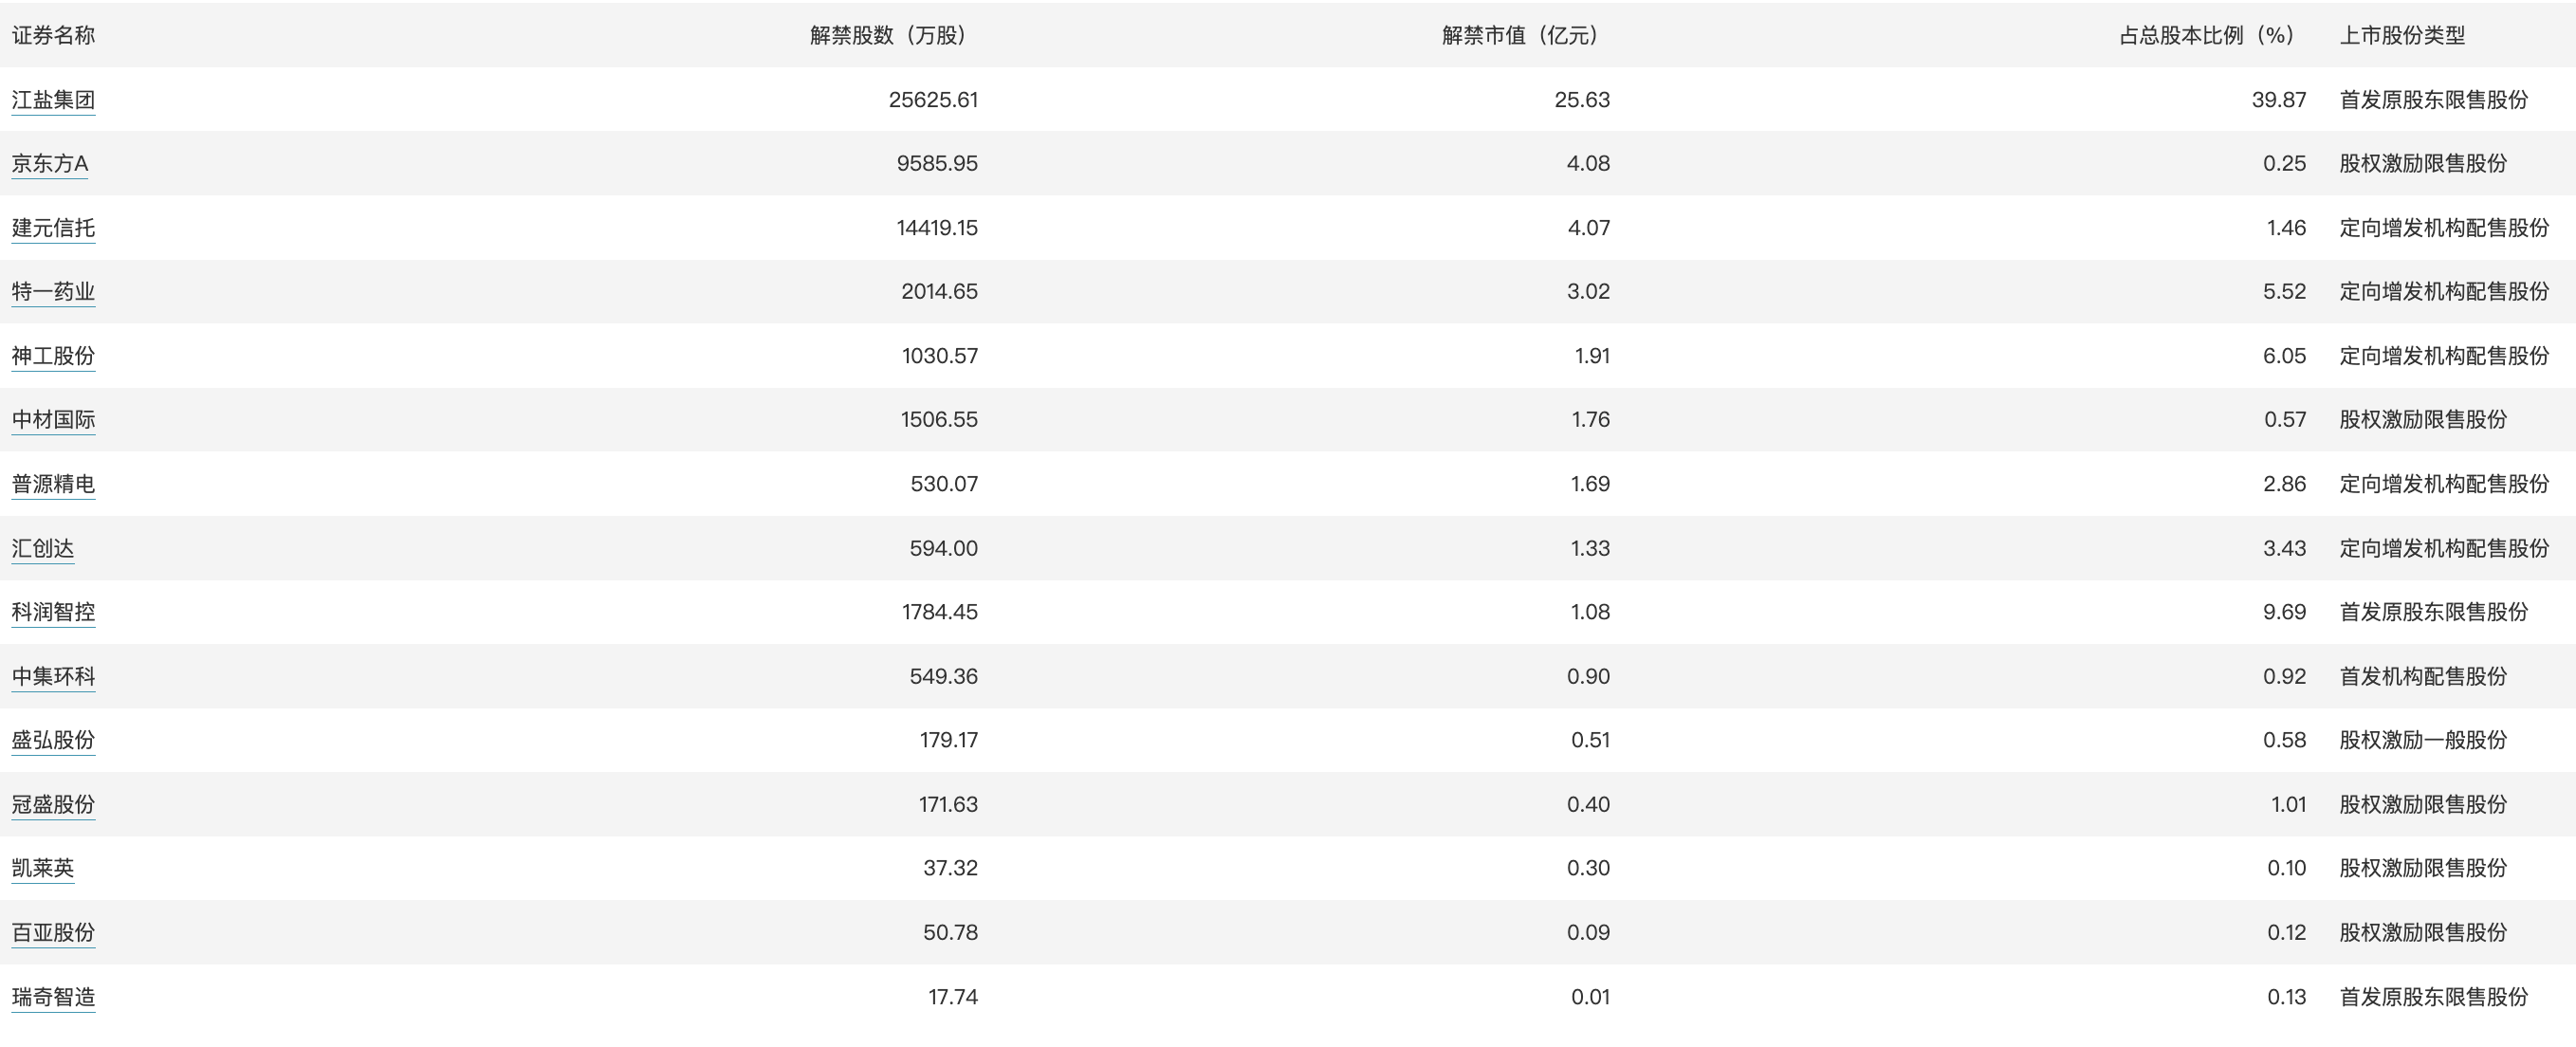Select the 凯莱英 security link
Image resolution: width=2576 pixels, height=1047 pixels.
(43, 868)
